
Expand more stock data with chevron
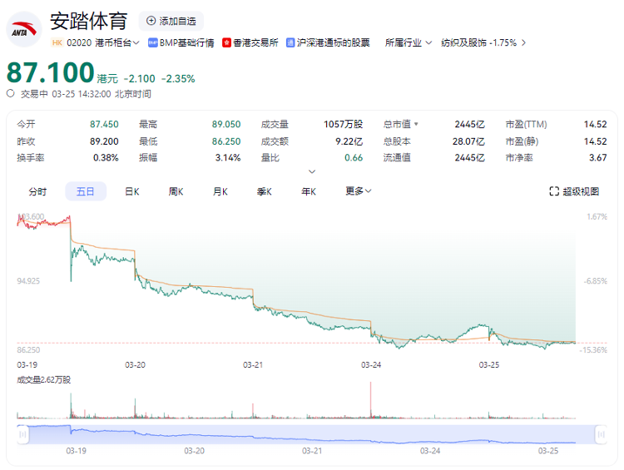(312, 171)
